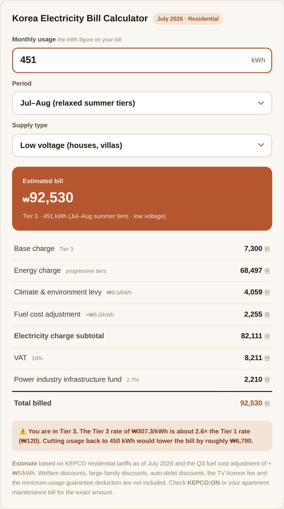Click the 2,210 원 infrastructure fund value

257,380
